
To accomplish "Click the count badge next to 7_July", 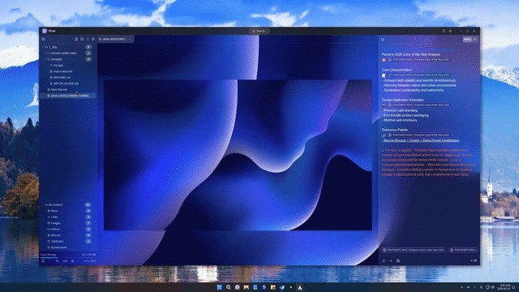I will pos(88,47).
